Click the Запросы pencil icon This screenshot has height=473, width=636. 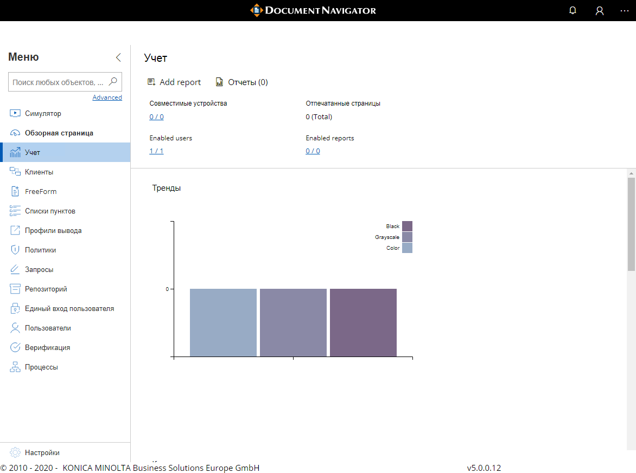click(x=15, y=269)
